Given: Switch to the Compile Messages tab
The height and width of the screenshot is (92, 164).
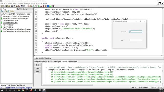Looking at the screenshot, I should pyautogui.click(x=40, y=62).
